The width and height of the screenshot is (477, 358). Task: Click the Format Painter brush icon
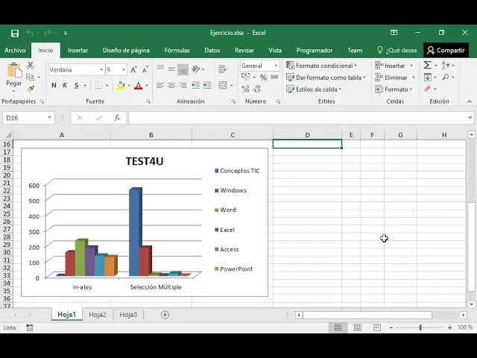click(31, 87)
